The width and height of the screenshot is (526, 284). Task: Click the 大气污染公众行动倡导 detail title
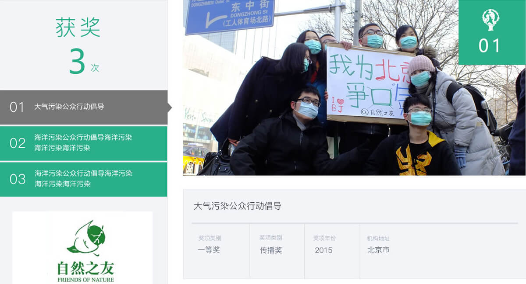pos(237,206)
